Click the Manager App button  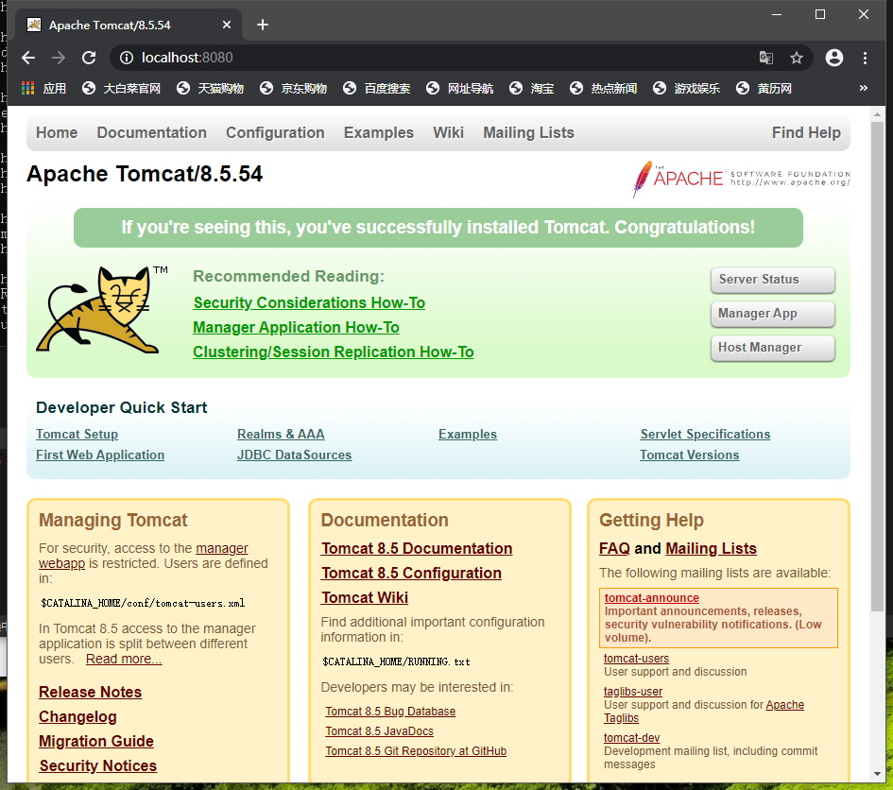(x=772, y=314)
